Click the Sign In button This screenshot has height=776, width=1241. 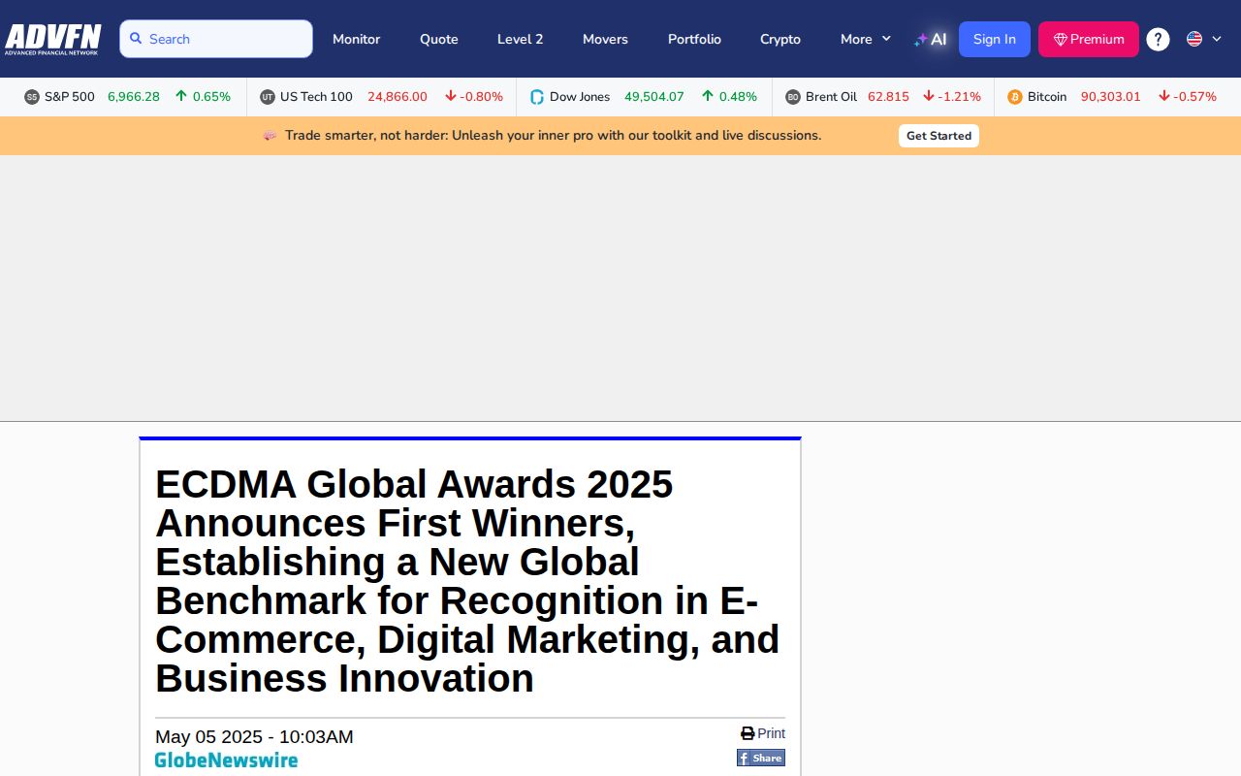(x=994, y=39)
